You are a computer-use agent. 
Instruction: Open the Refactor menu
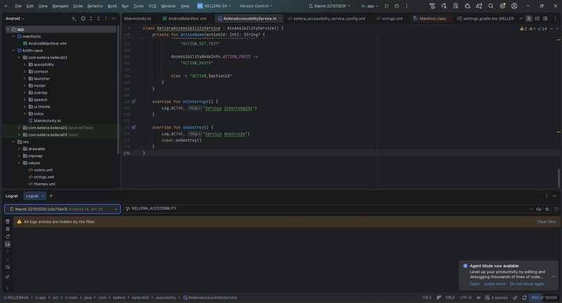tap(95, 6)
